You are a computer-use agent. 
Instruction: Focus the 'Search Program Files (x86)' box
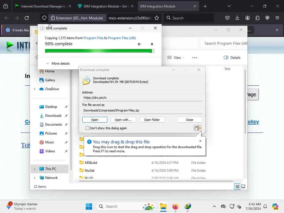click(x=224, y=43)
